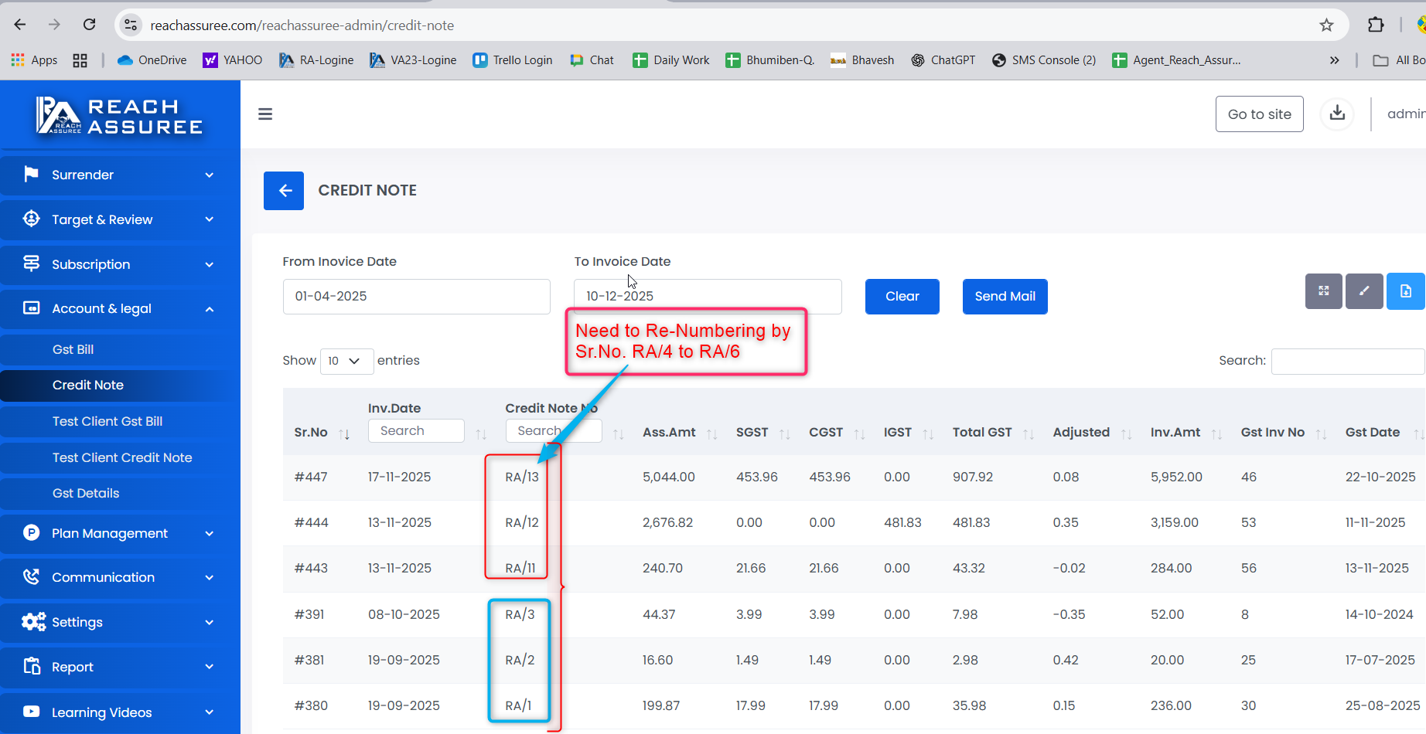Image resolution: width=1426 pixels, height=734 pixels.
Task: Click the Clear filter button
Action: 902,297
